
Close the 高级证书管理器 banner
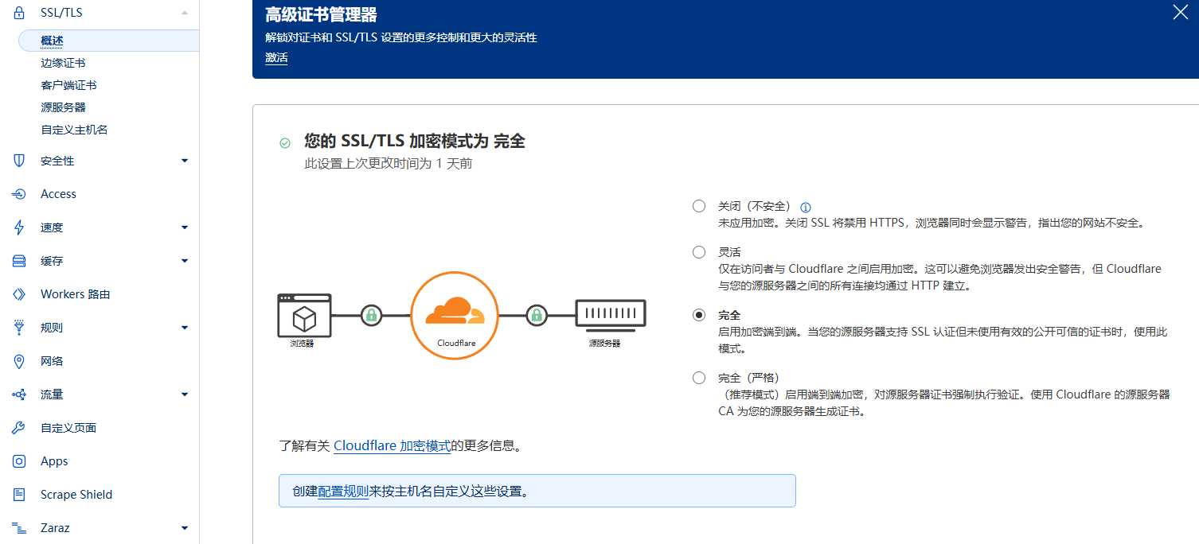pyautogui.click(x=1181, y=11)
